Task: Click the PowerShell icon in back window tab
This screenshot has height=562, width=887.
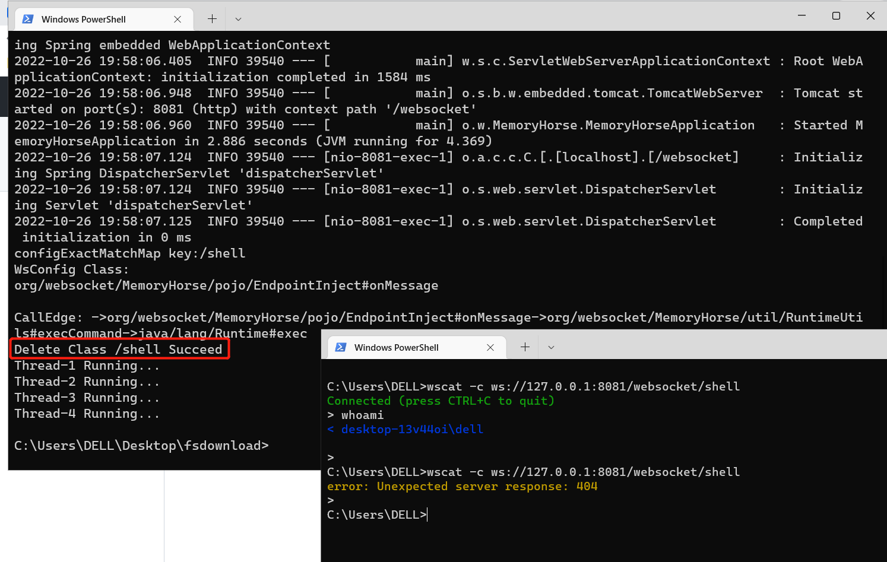Action: click(x=28, y=19)
